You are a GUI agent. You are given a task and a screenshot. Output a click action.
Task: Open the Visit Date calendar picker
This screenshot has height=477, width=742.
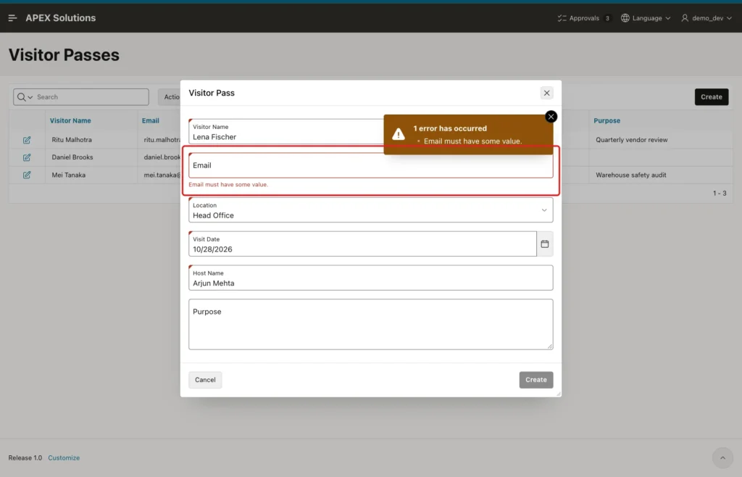(545, 244)
